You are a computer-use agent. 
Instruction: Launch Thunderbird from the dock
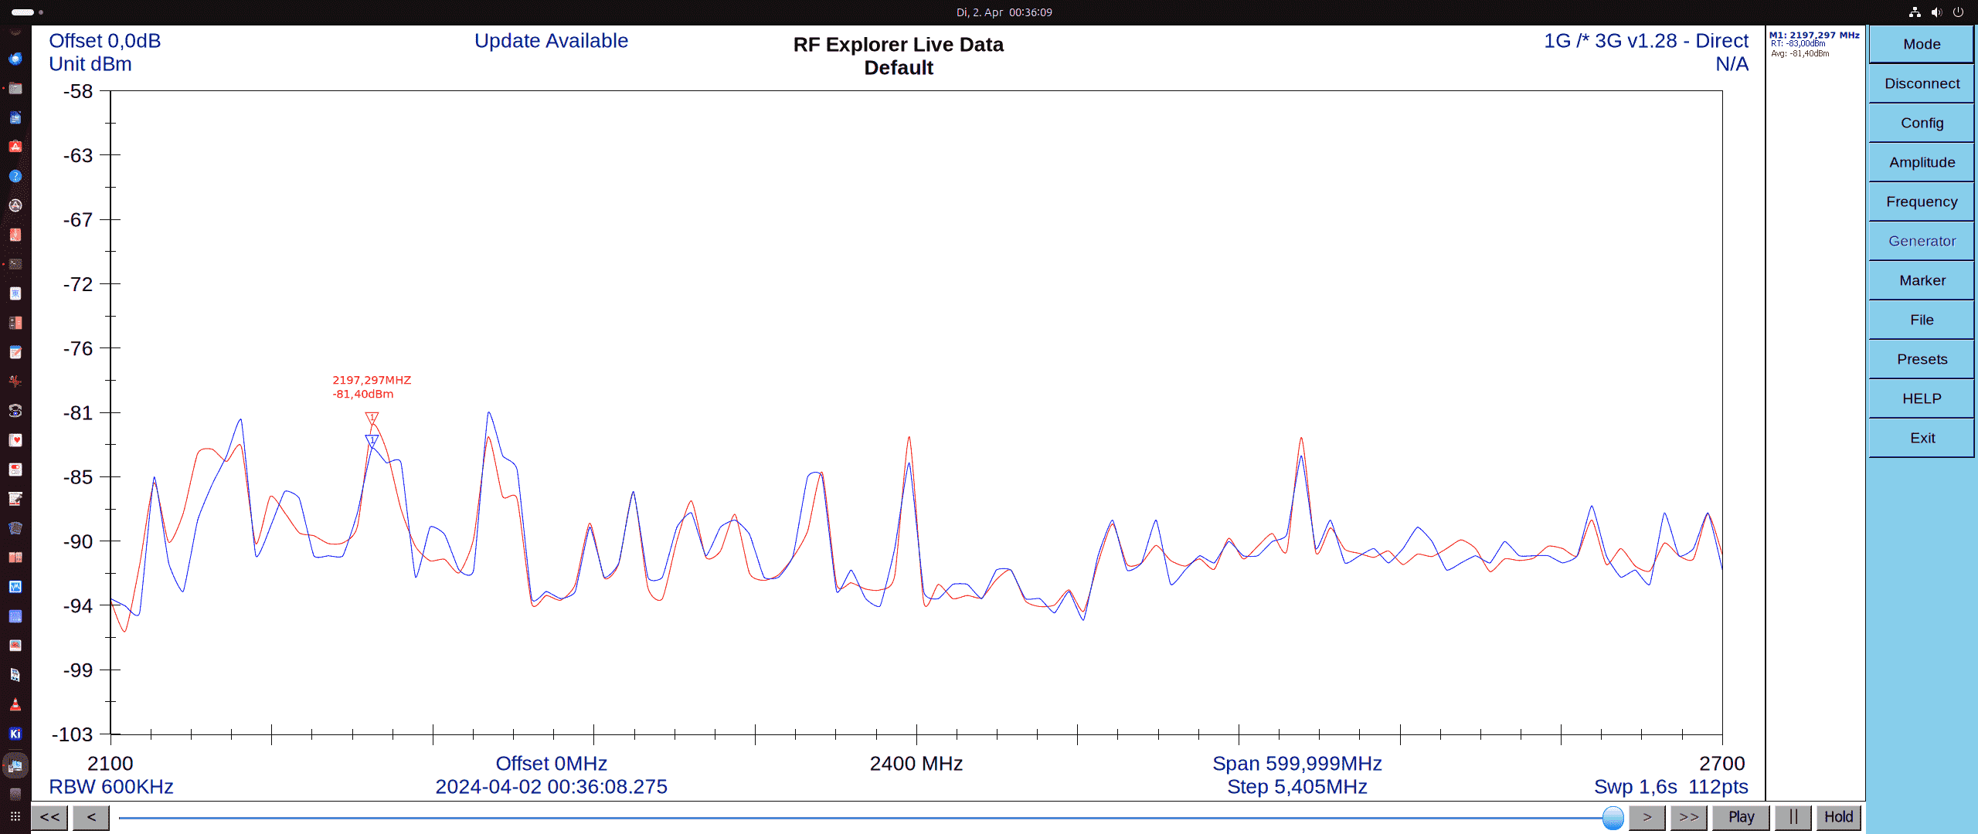pos(15,59)
